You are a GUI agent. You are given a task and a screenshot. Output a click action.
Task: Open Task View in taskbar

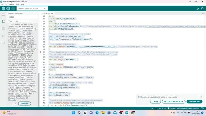coord(85,113)
